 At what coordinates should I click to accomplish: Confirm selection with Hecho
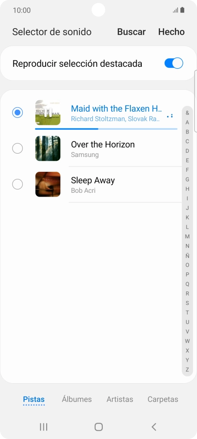171,31
